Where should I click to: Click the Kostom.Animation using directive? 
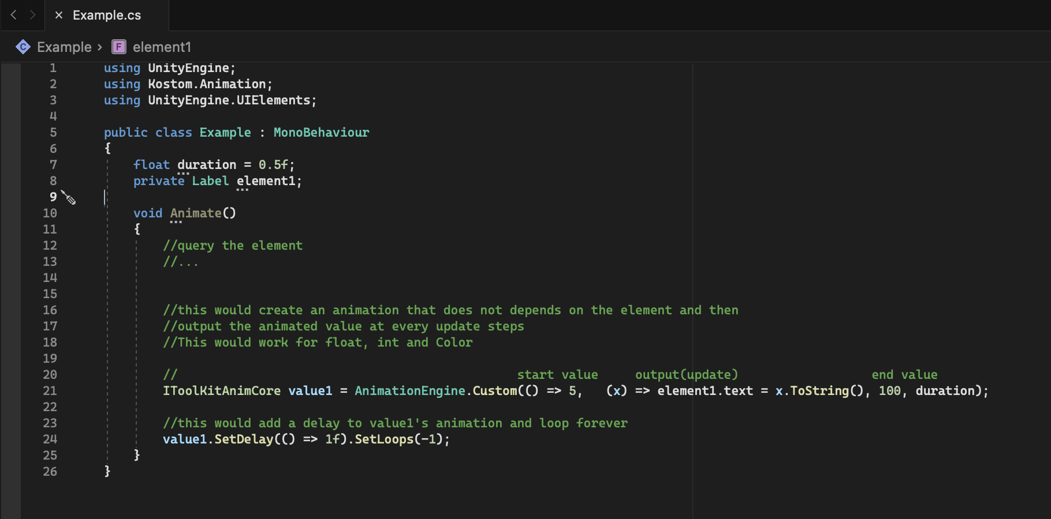pyautogui.click(x=207, y=84)
